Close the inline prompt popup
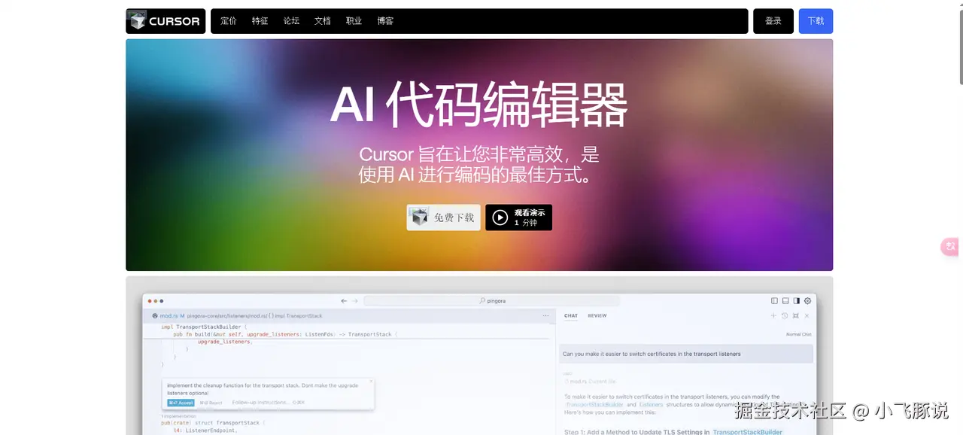Image resolution: width=963 pixels, height=435 pixels. click(371, 382)
